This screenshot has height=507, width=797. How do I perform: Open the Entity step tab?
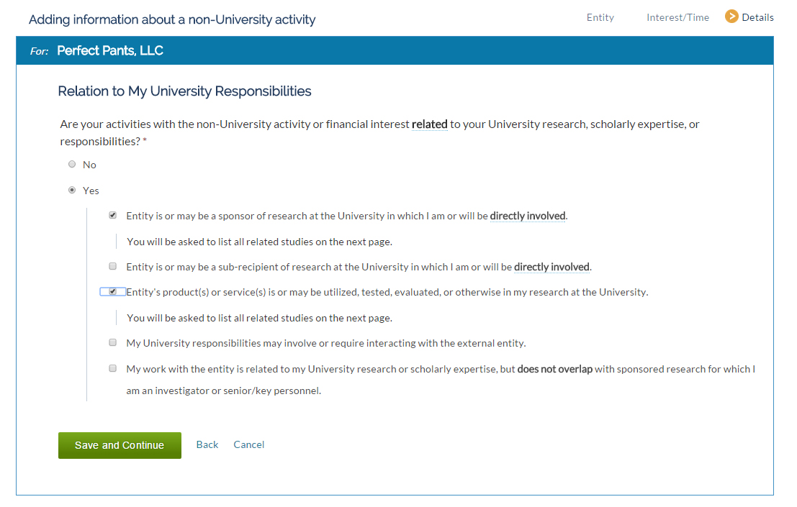600,18
